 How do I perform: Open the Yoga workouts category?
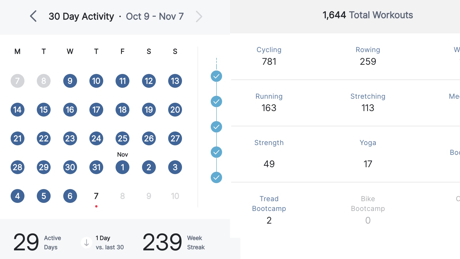[368, 154]
